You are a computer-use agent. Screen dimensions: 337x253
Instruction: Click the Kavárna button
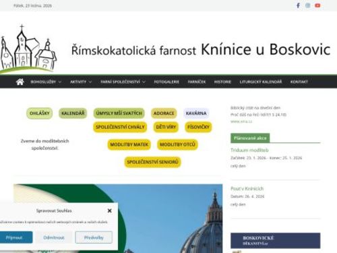point(196,113)
